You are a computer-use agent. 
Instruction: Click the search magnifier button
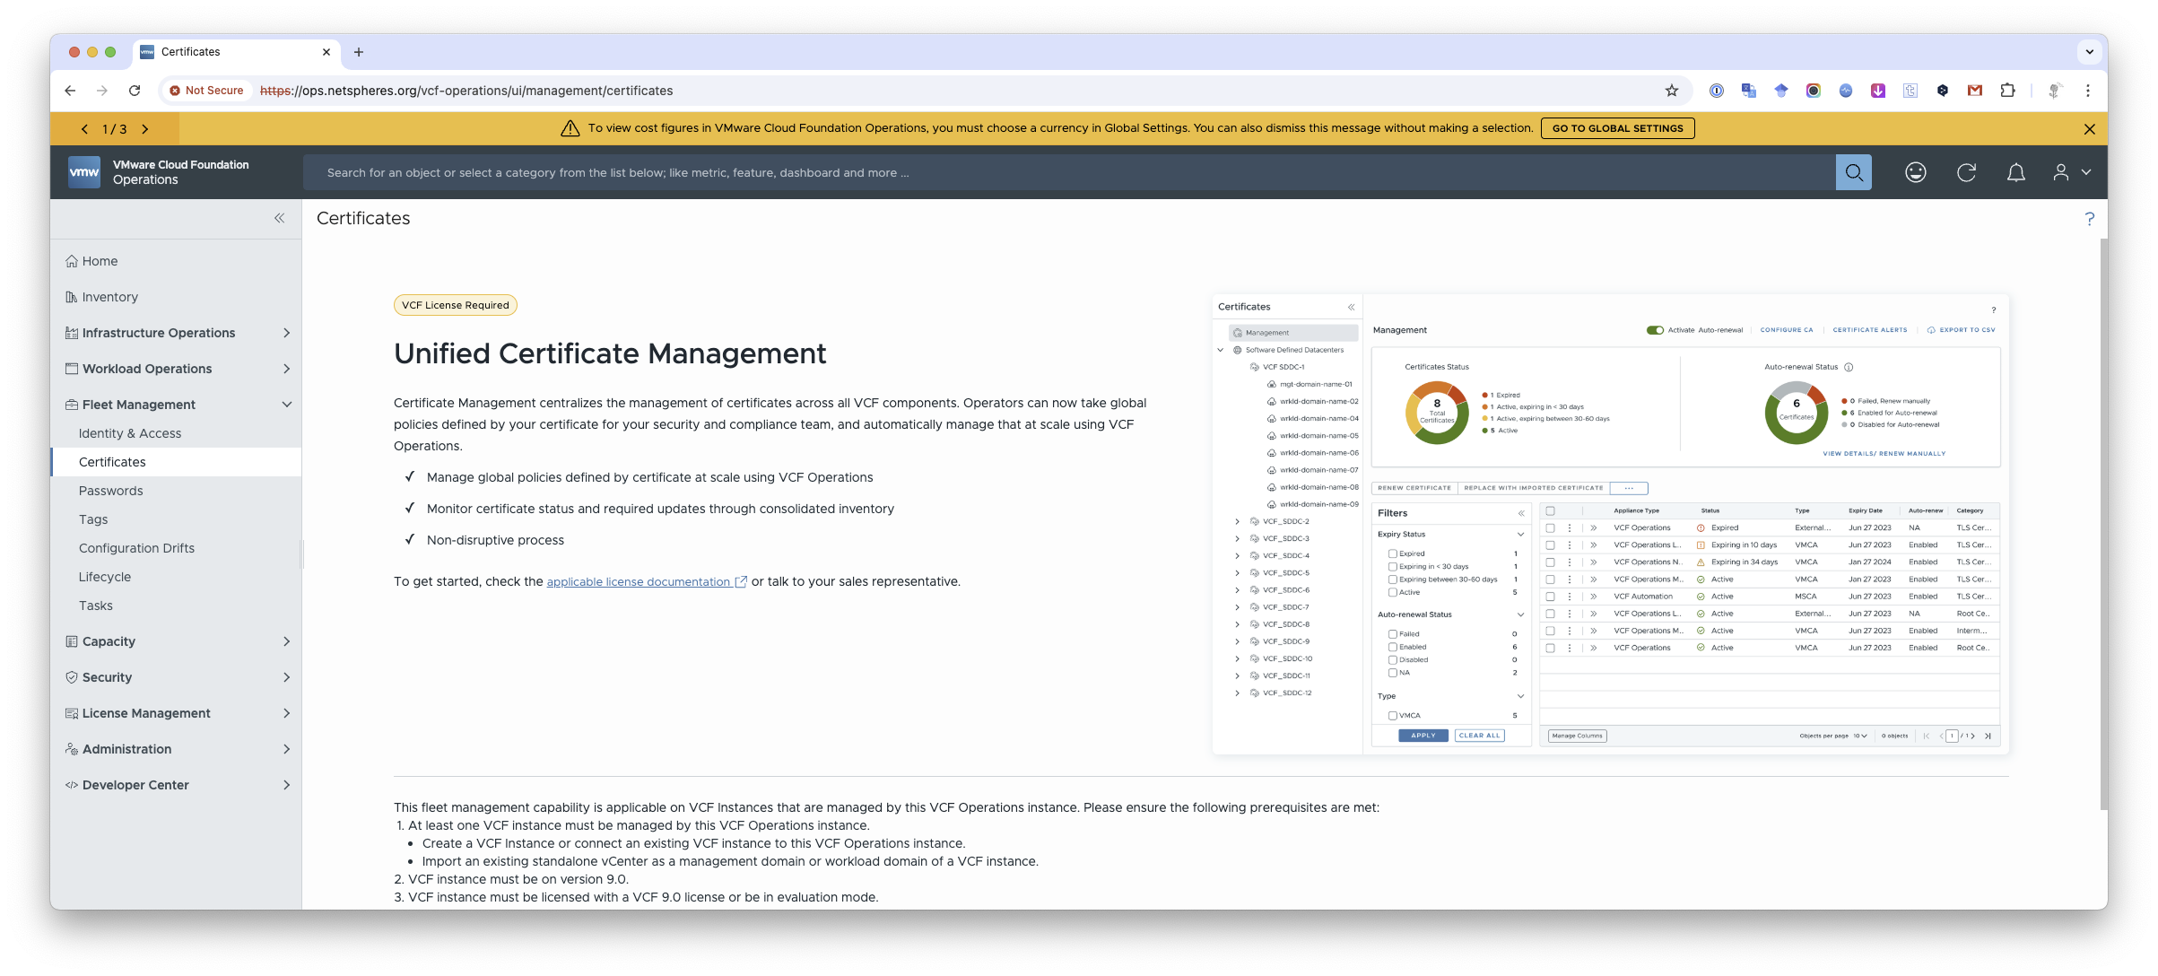tap(1853, 172)
